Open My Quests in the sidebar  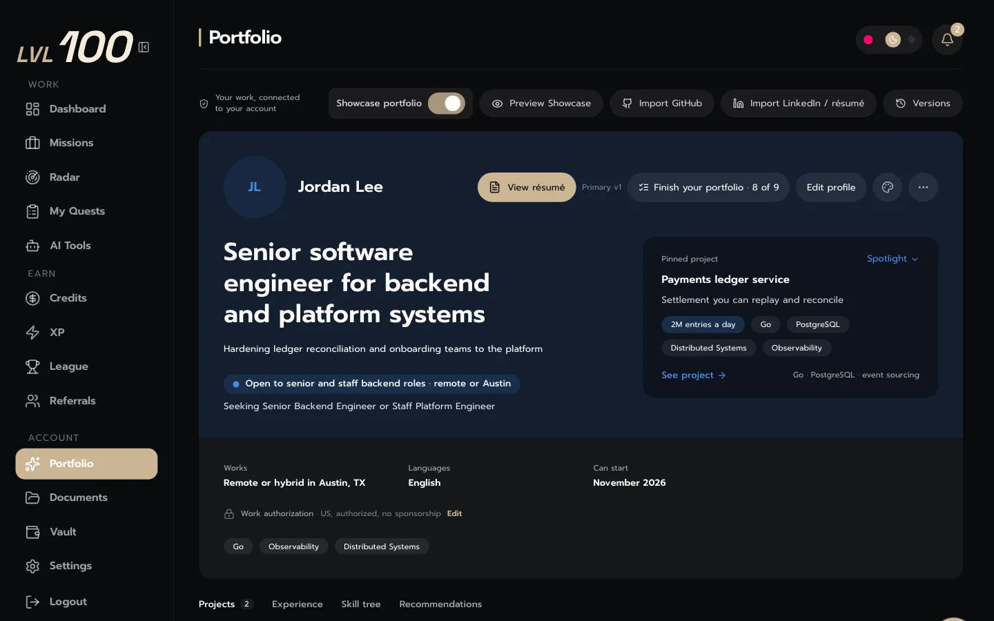point(86,211)
